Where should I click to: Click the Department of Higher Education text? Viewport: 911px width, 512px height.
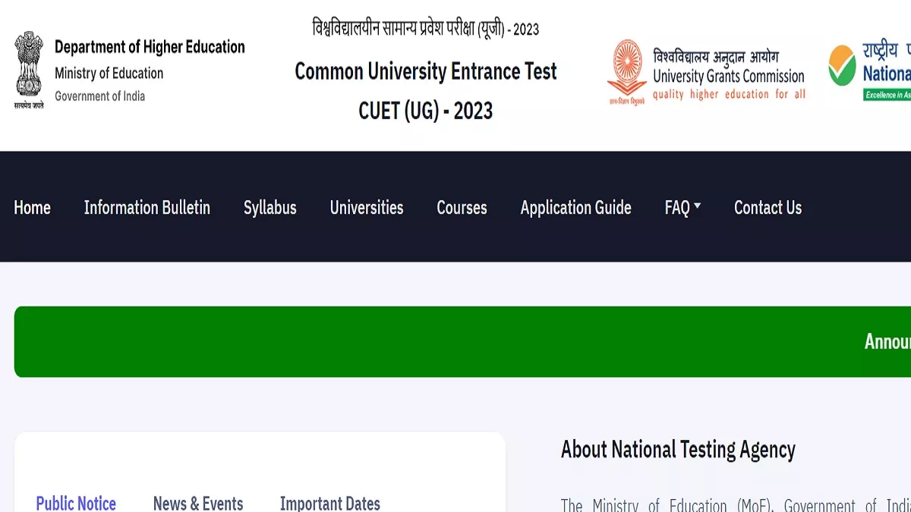pyautogui.click(x=150, y=47)
